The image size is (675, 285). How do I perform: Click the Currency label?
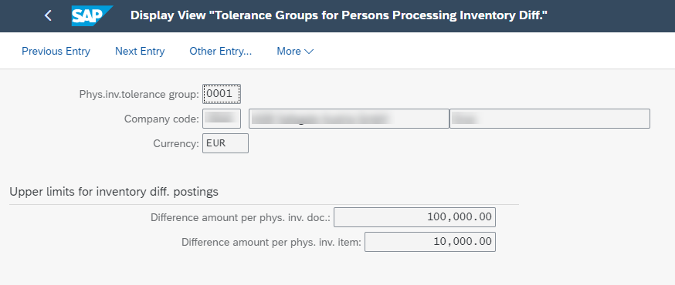pyautogui.click(x=176, y=144)
